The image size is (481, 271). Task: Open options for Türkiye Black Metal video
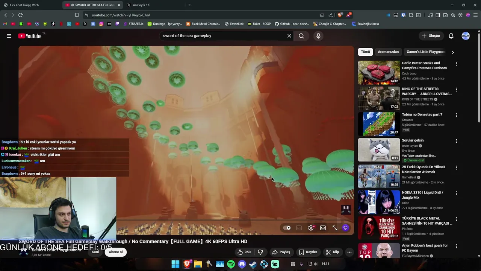[x=457, y=219]
